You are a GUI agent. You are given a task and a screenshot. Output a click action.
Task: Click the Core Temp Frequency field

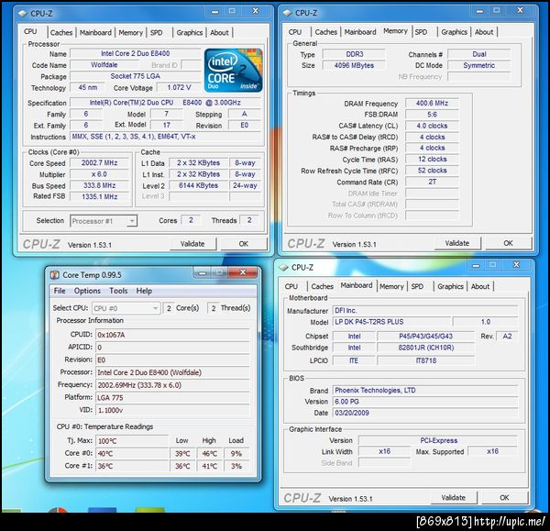click(x=172, y=385)
